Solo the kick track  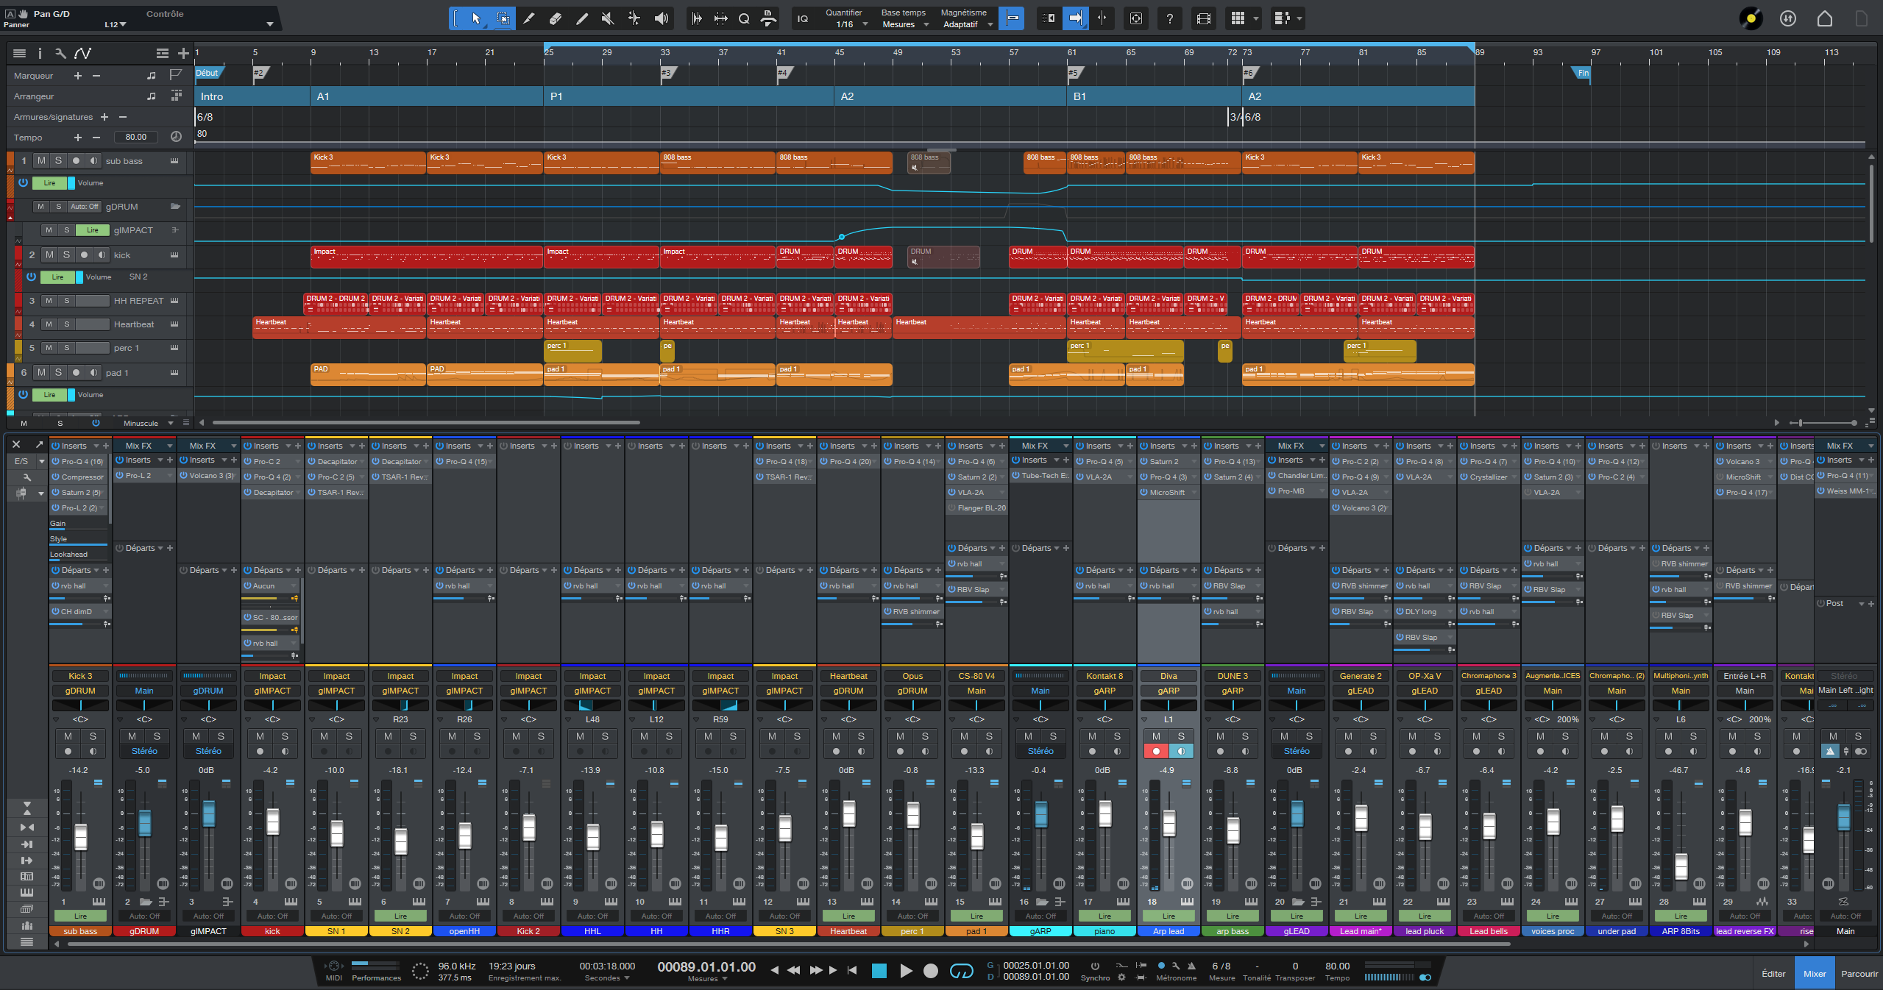(66, 254)
